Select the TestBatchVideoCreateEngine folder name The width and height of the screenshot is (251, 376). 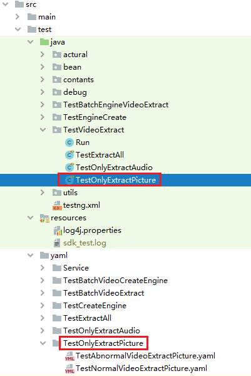click(115, 281)
